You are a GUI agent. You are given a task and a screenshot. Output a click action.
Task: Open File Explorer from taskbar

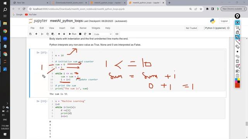5,24
